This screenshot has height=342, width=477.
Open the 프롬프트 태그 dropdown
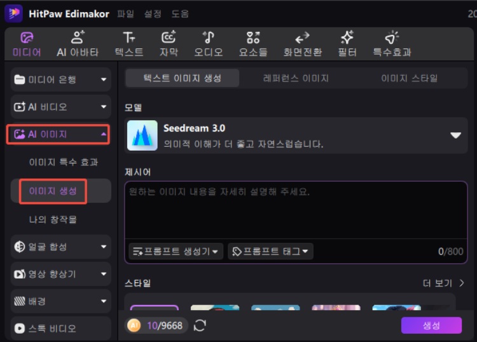[270, 251]
